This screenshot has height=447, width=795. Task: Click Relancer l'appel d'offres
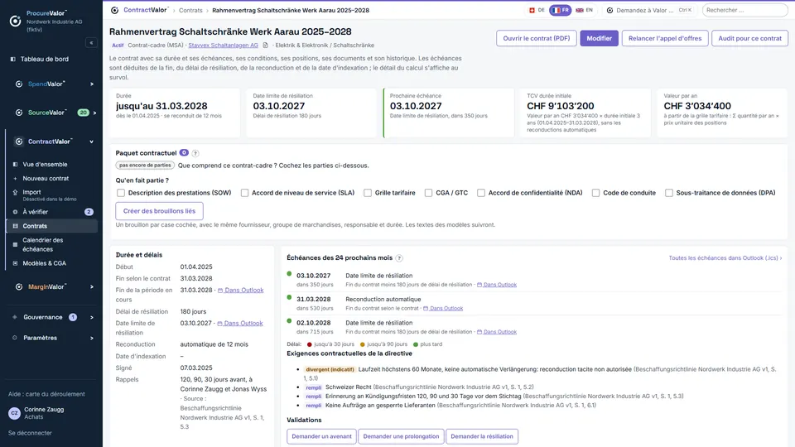[665, 39]
